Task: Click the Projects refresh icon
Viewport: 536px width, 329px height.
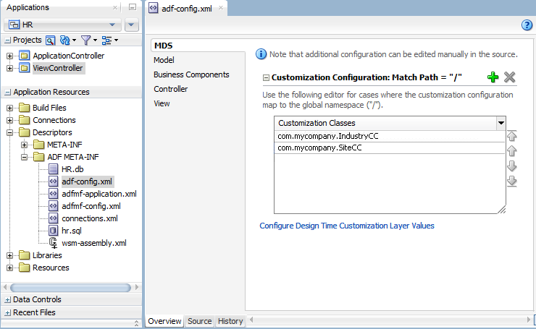Action: [x=64, y=40]
